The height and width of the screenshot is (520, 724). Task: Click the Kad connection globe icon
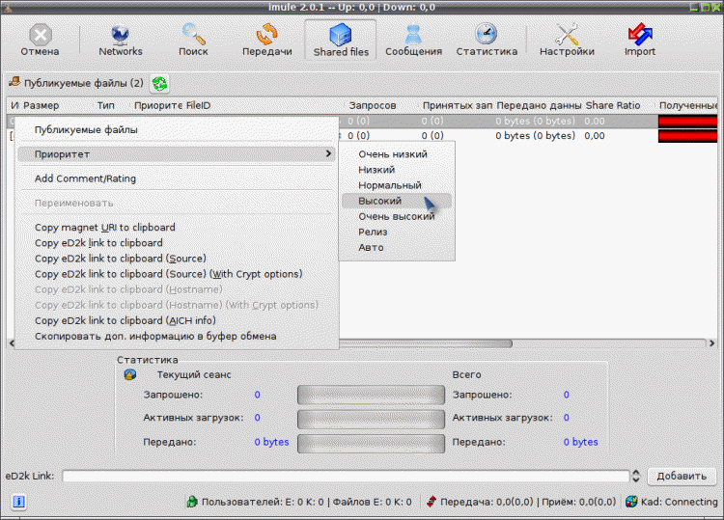(x=631, y=502)
